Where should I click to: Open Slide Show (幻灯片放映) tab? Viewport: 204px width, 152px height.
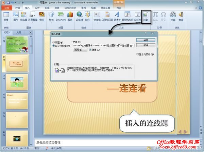(70, 8)
